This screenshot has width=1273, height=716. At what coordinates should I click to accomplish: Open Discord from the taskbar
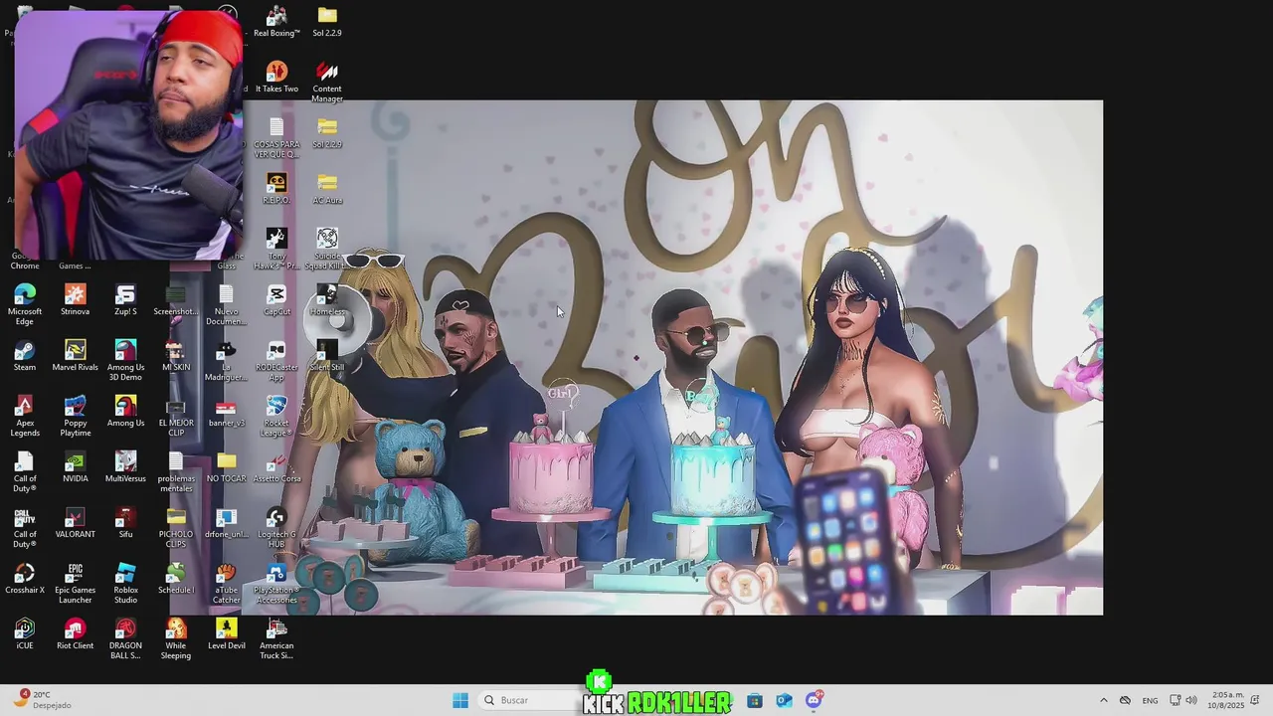point(814,700)
